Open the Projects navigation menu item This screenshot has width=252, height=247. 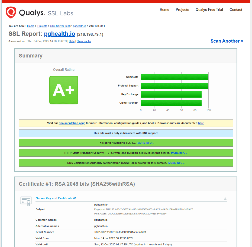pyautogui.click(x=182, y=10)
